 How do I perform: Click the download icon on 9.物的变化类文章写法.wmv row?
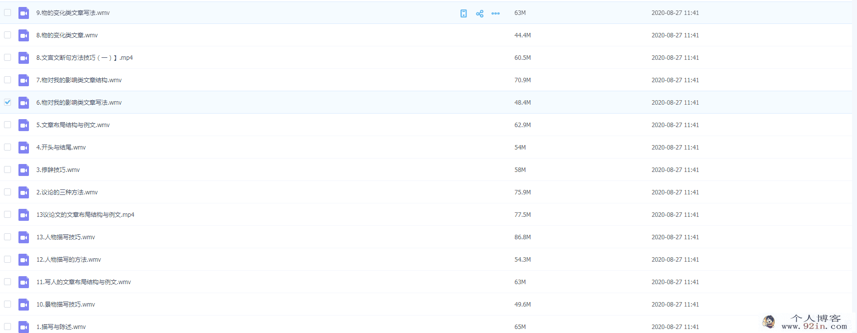coord(463,13)
